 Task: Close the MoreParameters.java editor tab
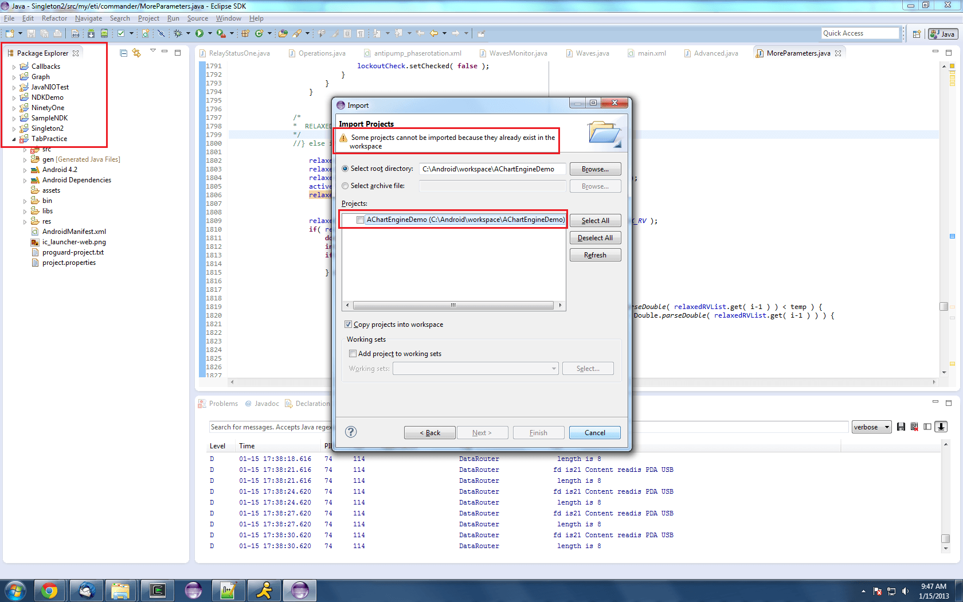(838, 53)
